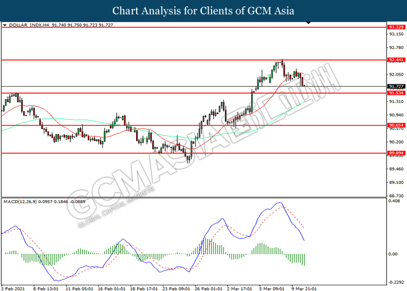Click the 89.460 price axis value
407x291 pixels.
point(396,169)
